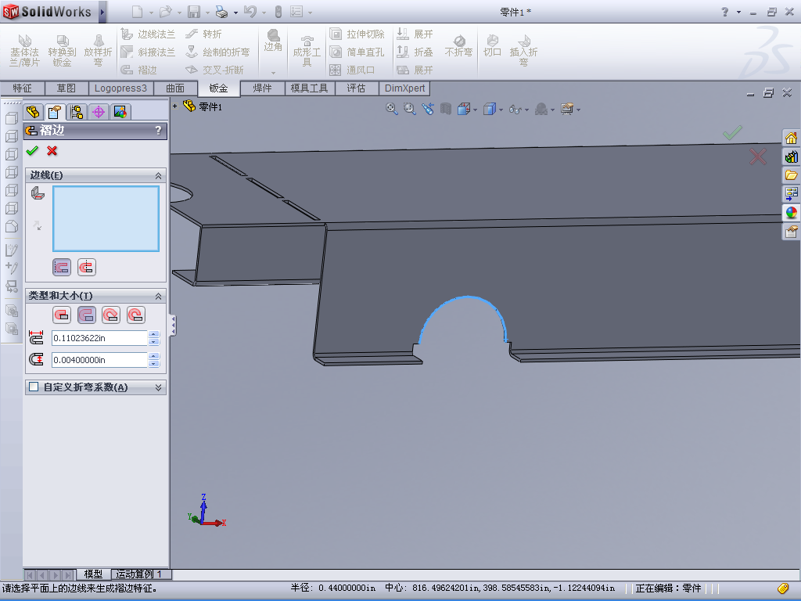Click the Base Flange (基体法兰/薄片) tool

(x=24, y=50)
